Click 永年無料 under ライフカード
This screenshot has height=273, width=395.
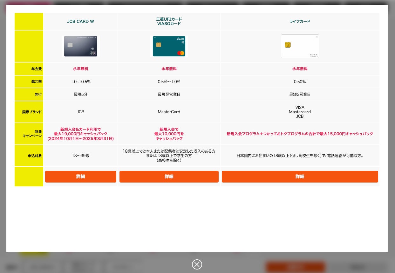(300, 69)
